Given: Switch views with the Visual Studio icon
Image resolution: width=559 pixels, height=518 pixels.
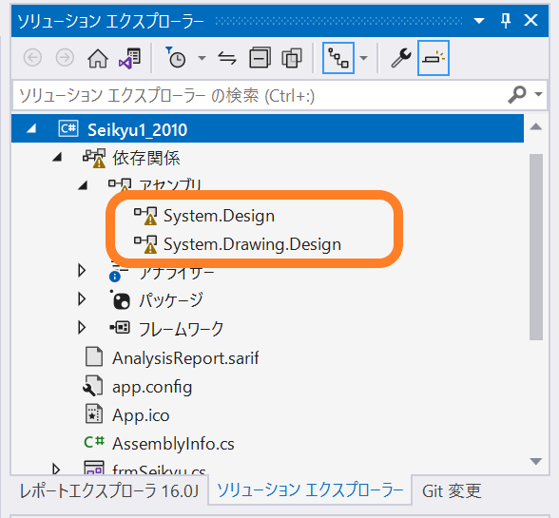Looking at the screenshot, I should click(129, 58).
